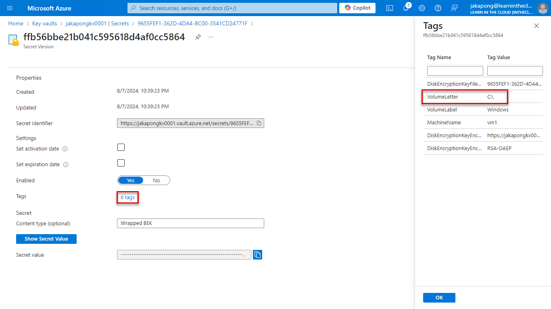Click the new Tag Name input field

pos(455,71)
